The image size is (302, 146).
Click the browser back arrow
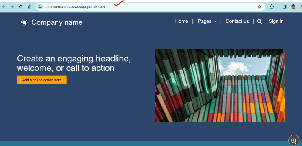tap(4, 6)
